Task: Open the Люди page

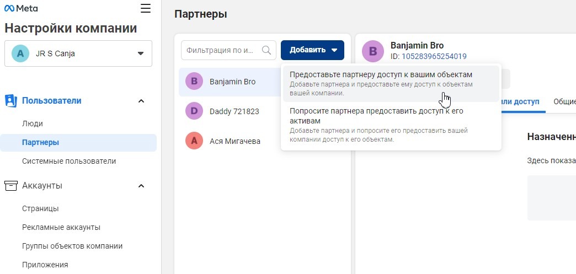Action: (33, 124)
